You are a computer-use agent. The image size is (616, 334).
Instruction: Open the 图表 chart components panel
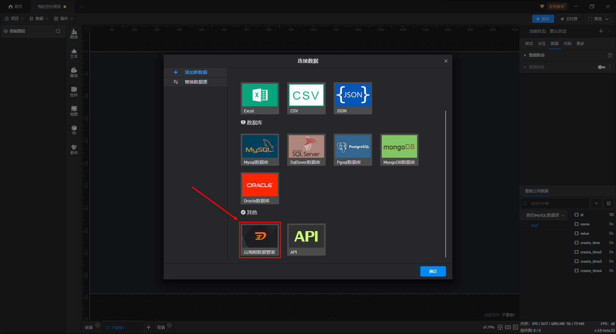(74, 34)
